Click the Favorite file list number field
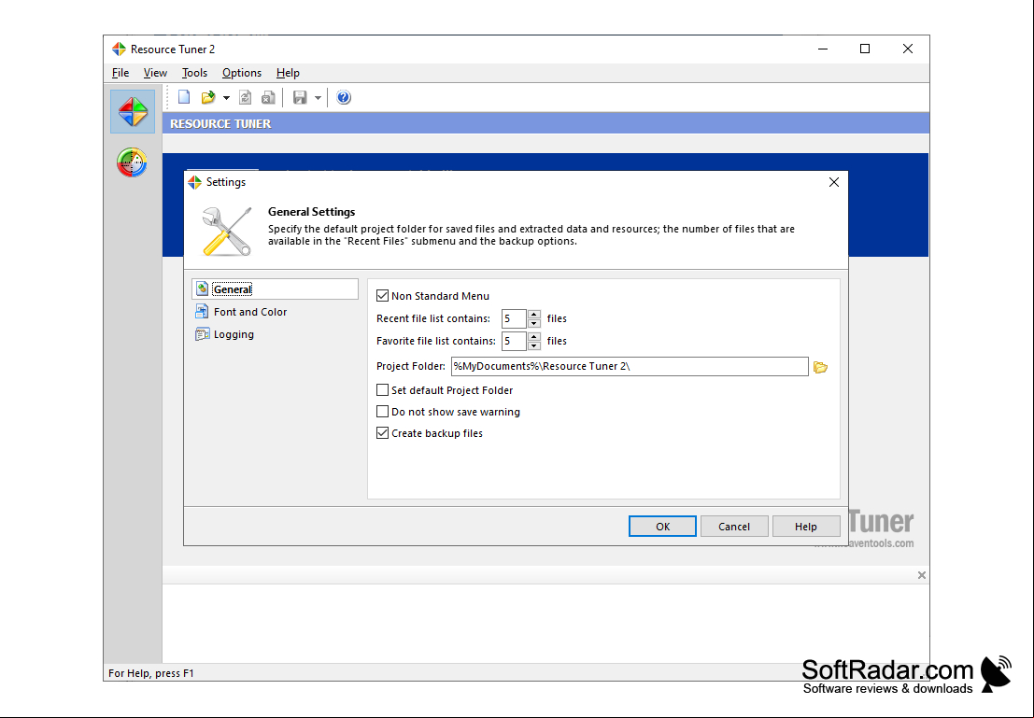The width and height of the screenshot is (1034, 718). (x=514, y=341)
